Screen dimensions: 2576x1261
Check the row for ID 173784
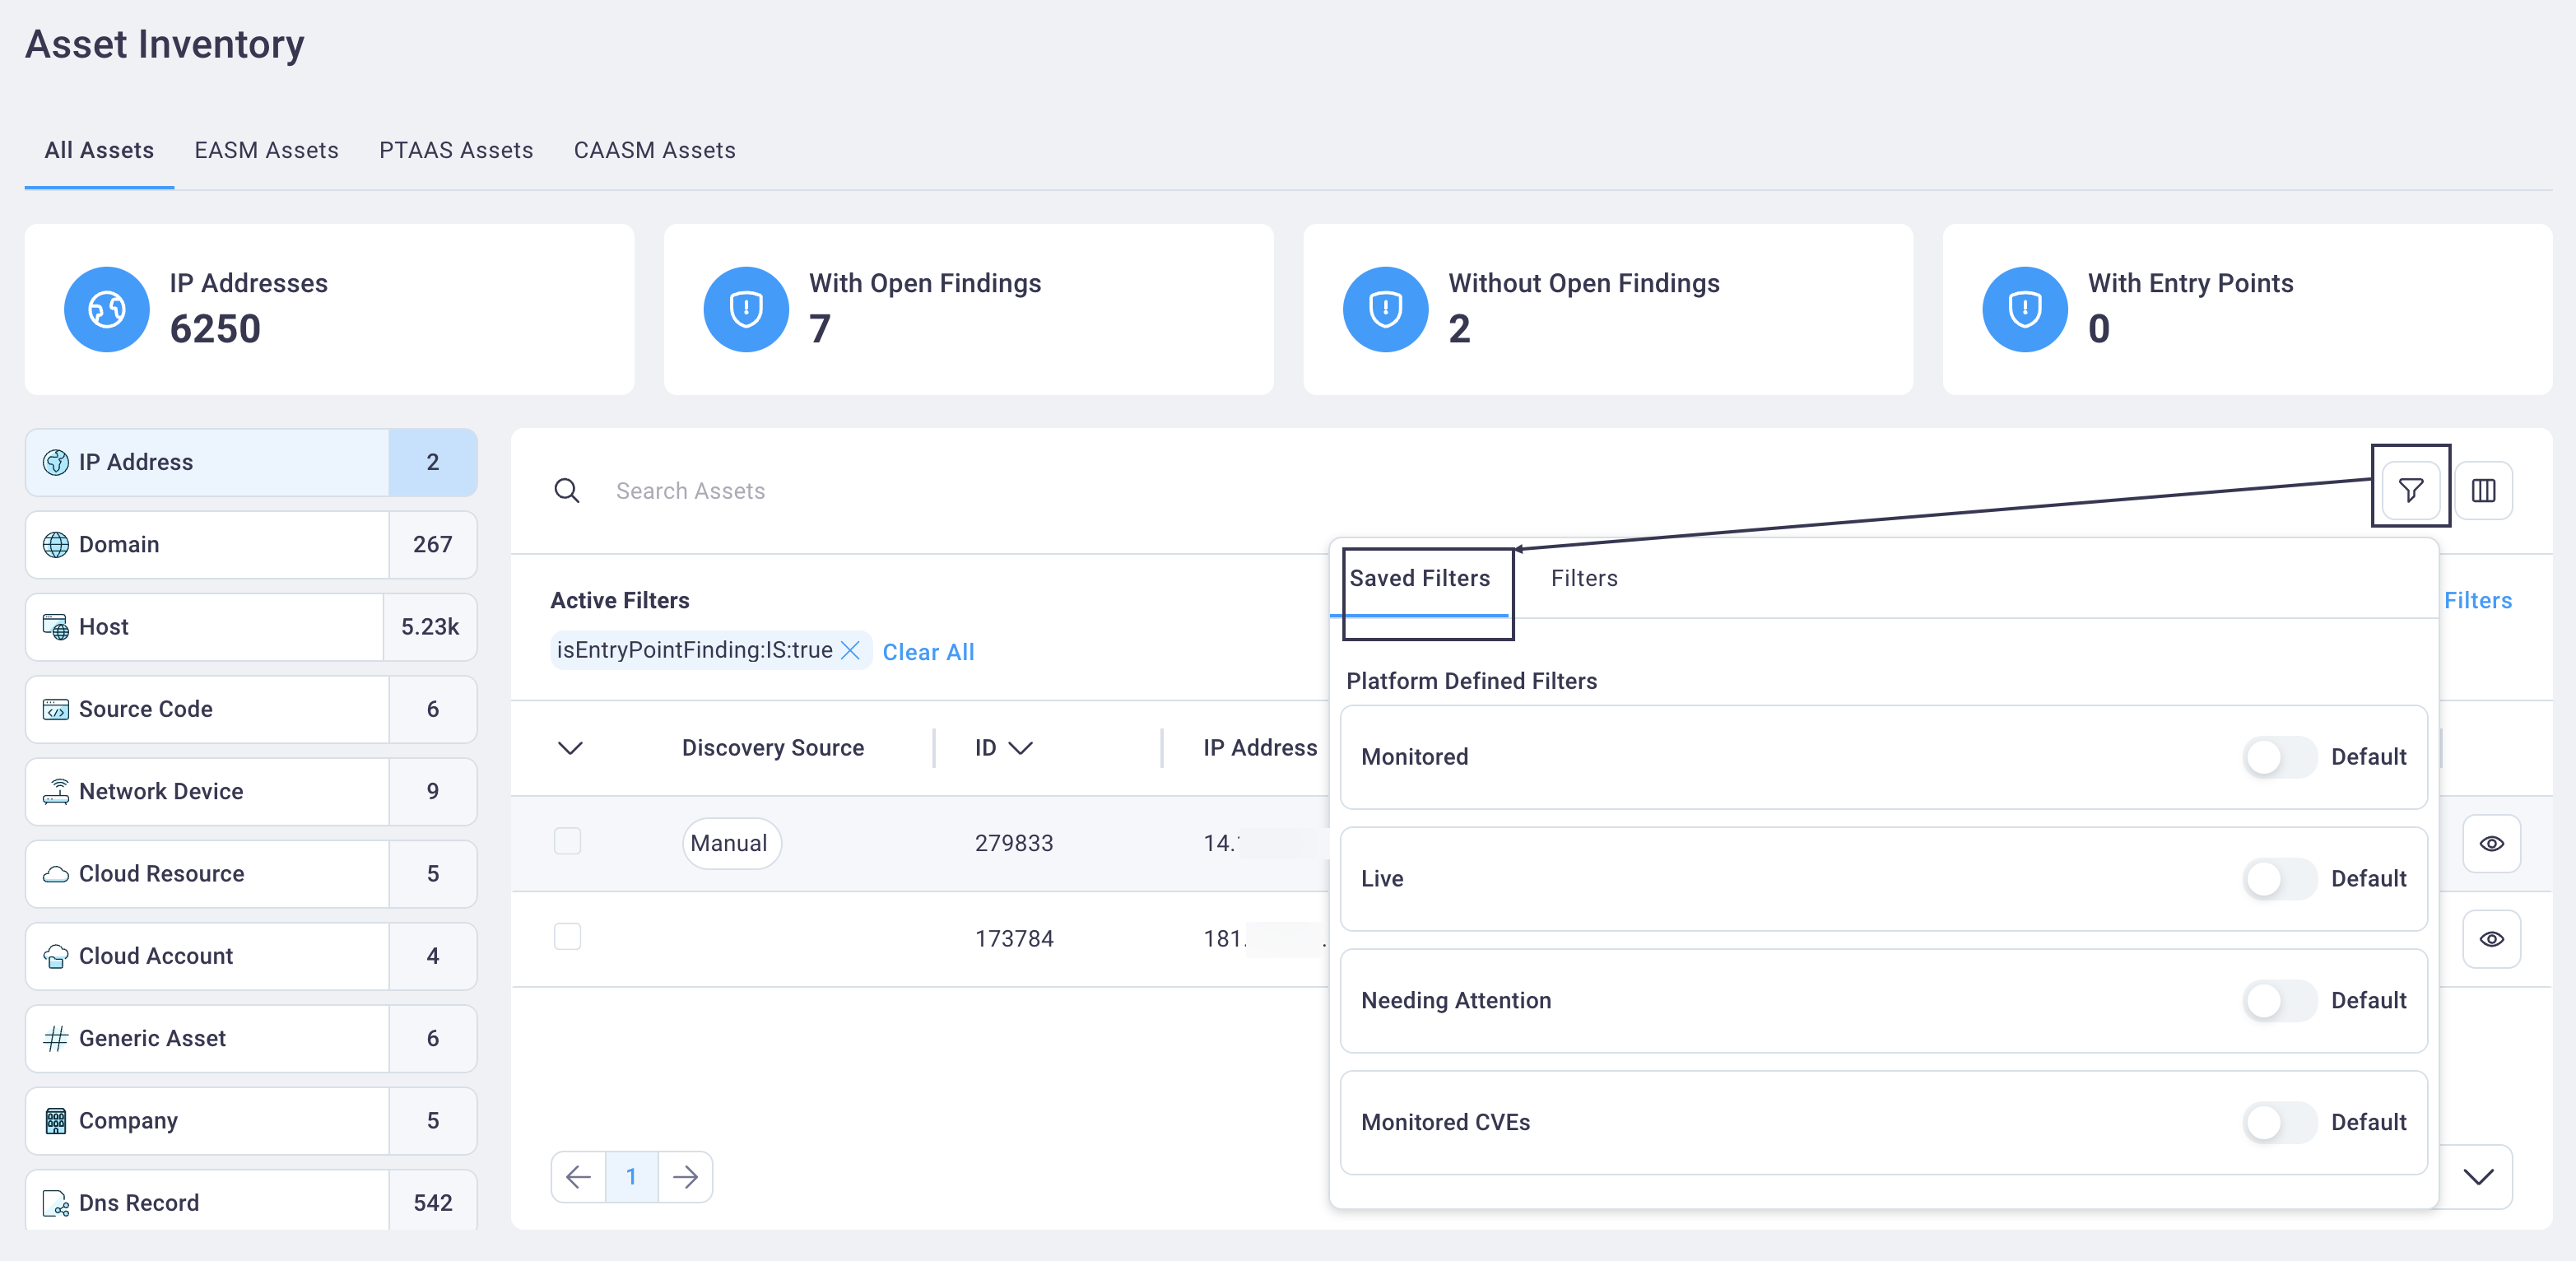567,937
